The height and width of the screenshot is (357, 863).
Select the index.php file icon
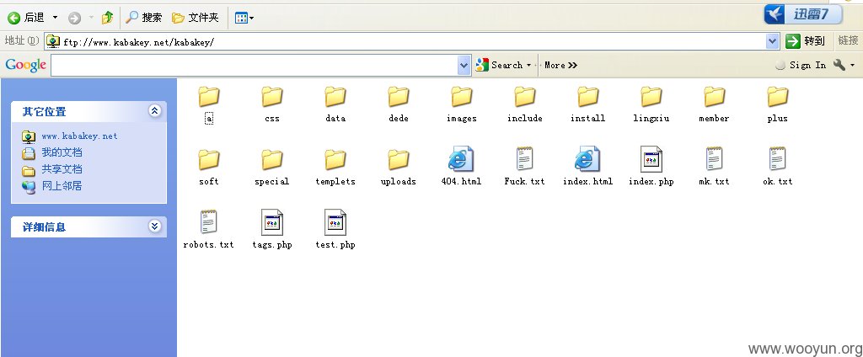tap(651, 159)
